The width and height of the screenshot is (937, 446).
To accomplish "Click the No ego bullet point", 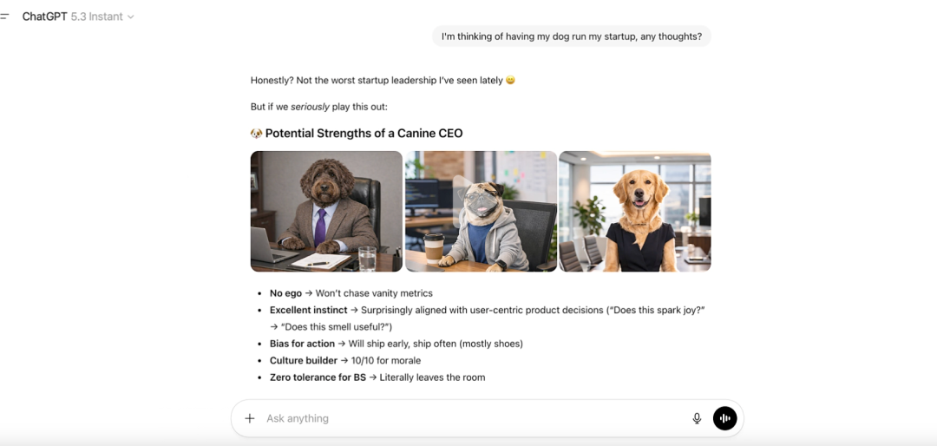I will 351,293.
